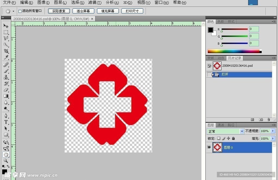
Task: Select the Eraser tool
Action: (6, 90)
